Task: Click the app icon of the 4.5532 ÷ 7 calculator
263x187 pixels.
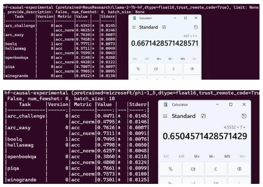Action: tap(166, 105)
